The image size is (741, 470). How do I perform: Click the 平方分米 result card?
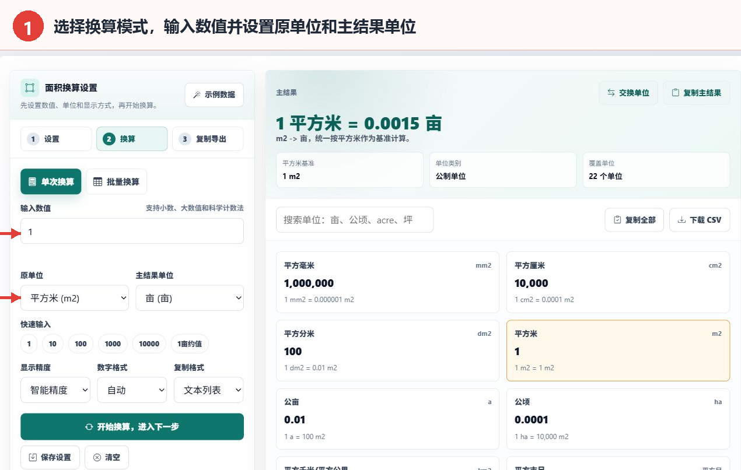tap(387, 350)
